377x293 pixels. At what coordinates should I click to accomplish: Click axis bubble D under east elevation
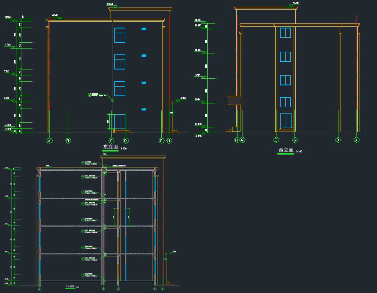pyautogui.click(x=126, y=141)
